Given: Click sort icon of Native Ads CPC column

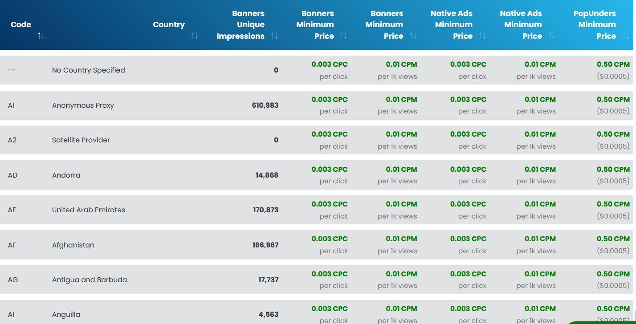Looking at the screenshot, I should pos(482,36).
